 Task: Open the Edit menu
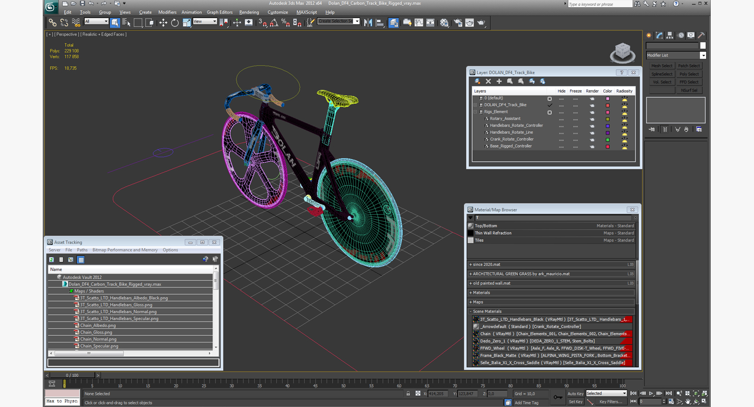[x=67, y=12]
